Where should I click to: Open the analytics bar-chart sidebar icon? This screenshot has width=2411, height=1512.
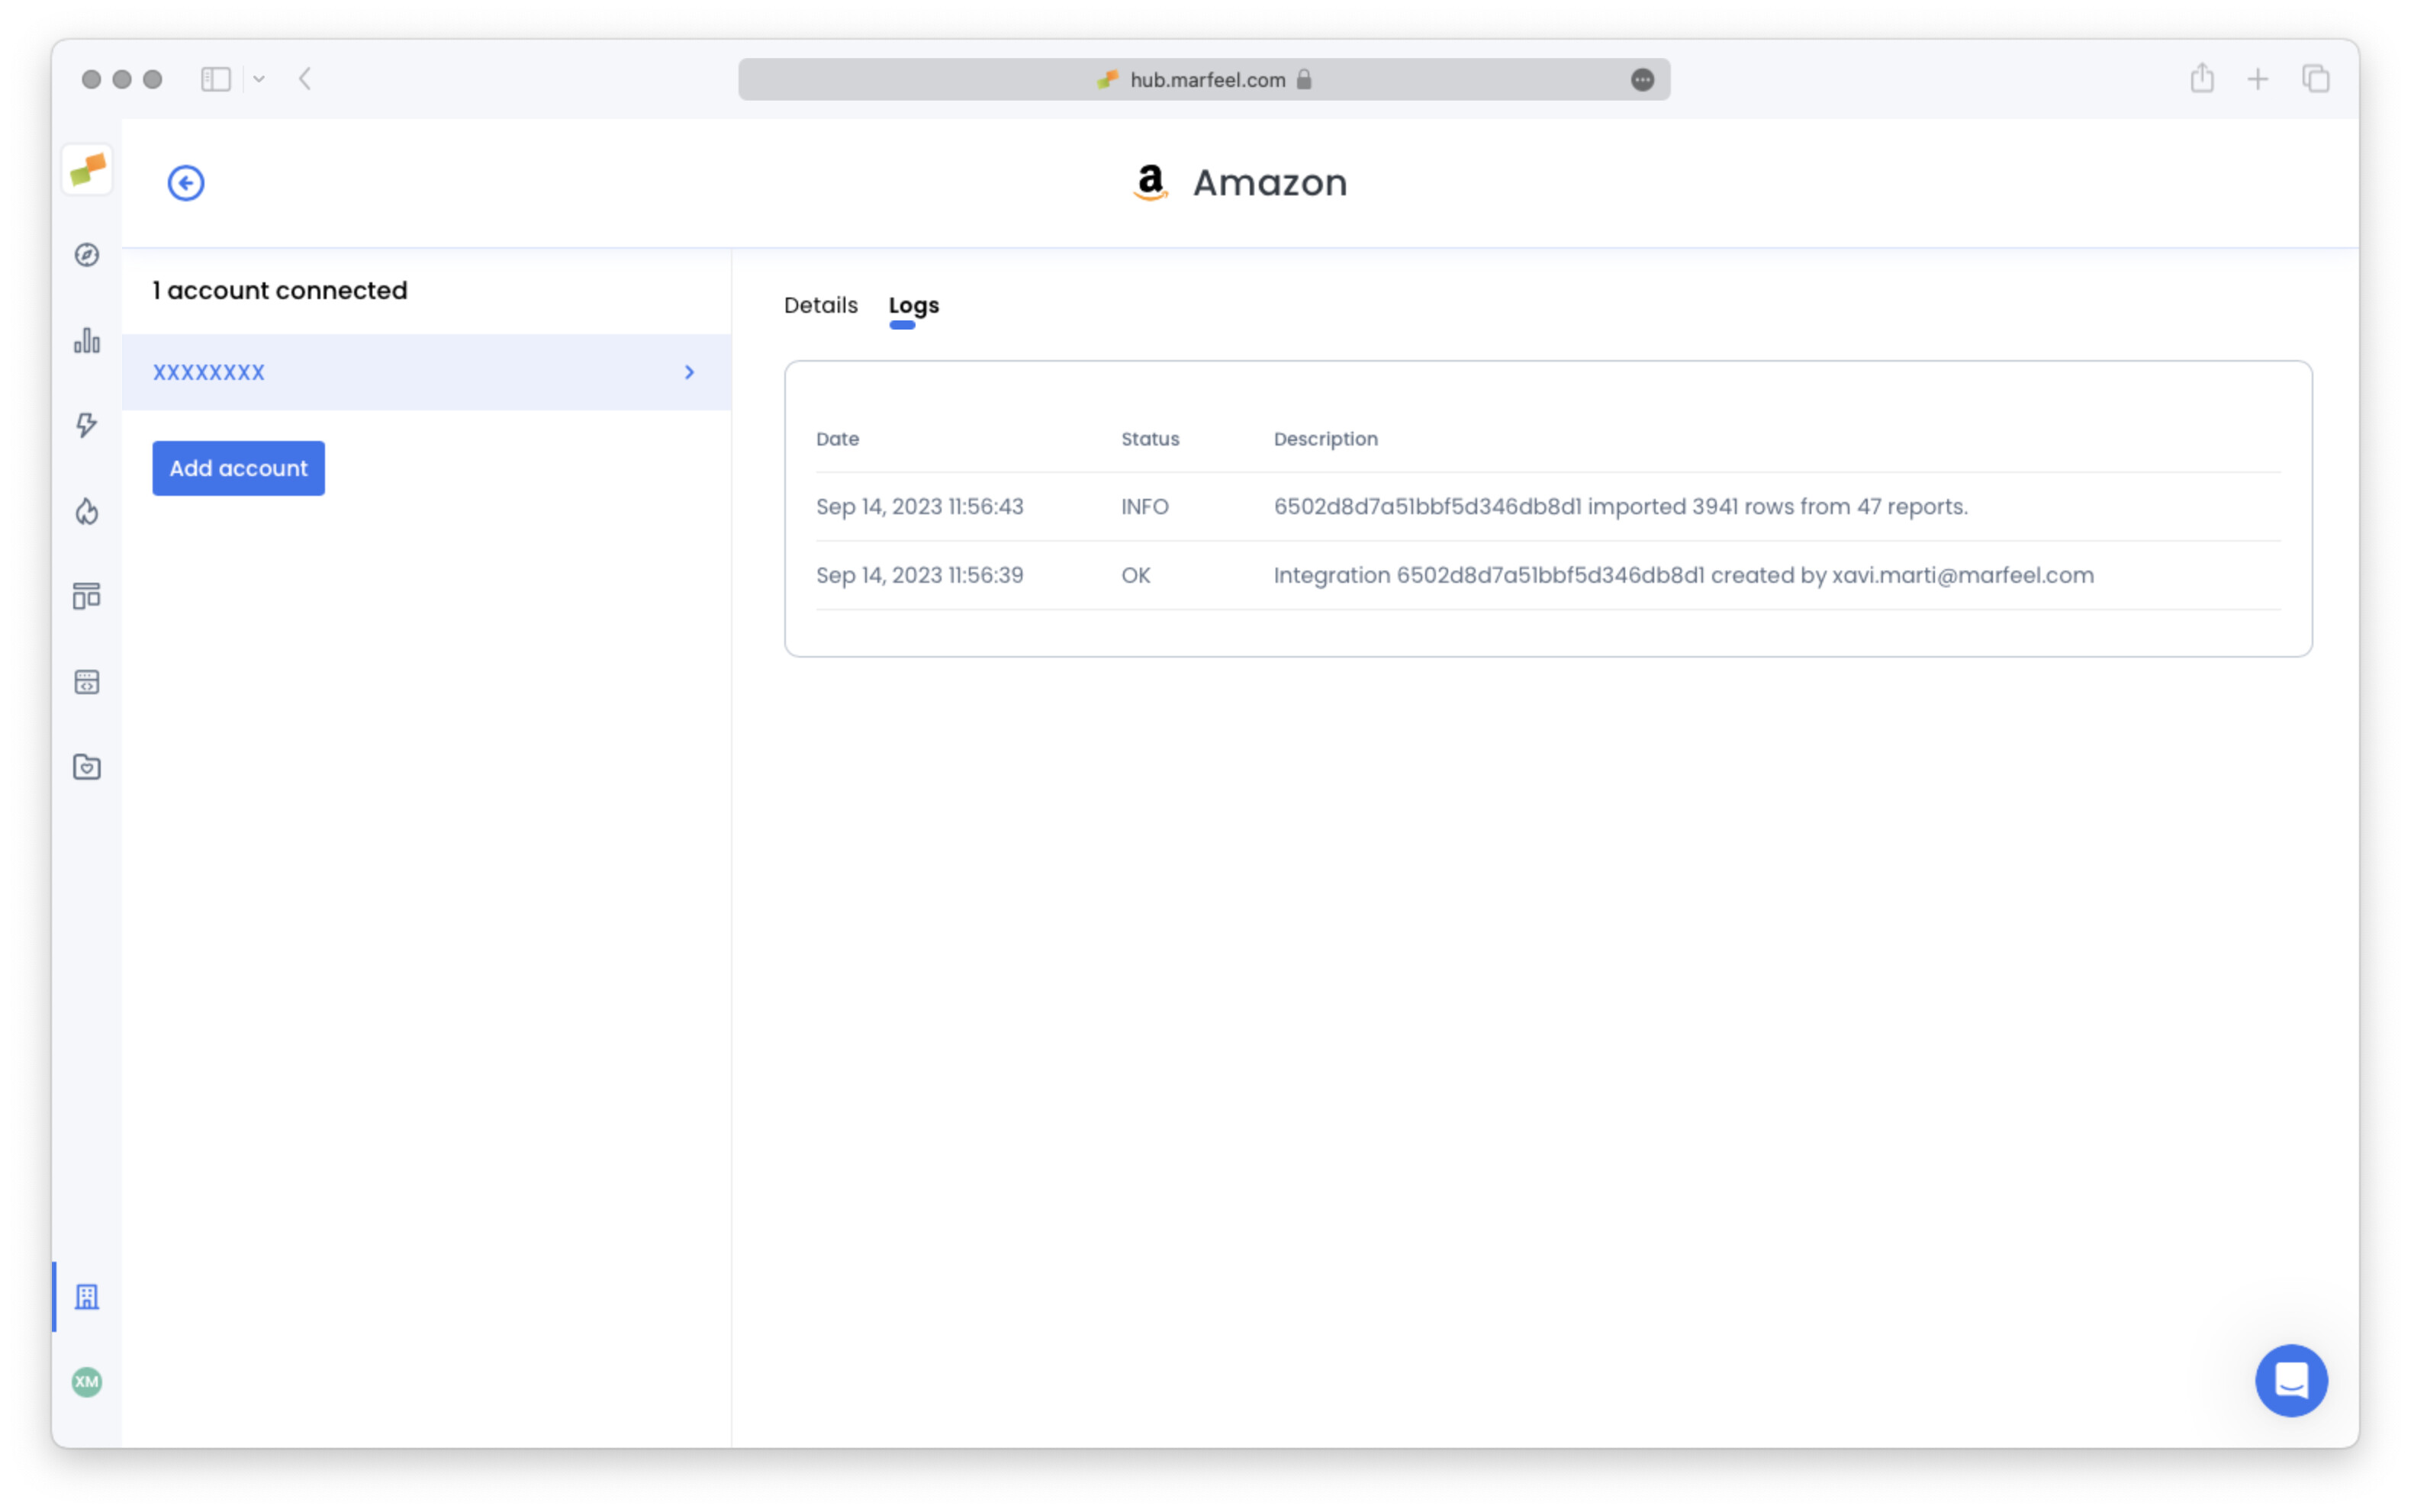point(87,341)
